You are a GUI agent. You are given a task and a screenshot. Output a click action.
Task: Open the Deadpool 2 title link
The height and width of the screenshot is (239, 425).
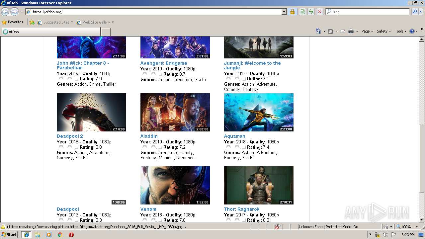click(70, 136)
